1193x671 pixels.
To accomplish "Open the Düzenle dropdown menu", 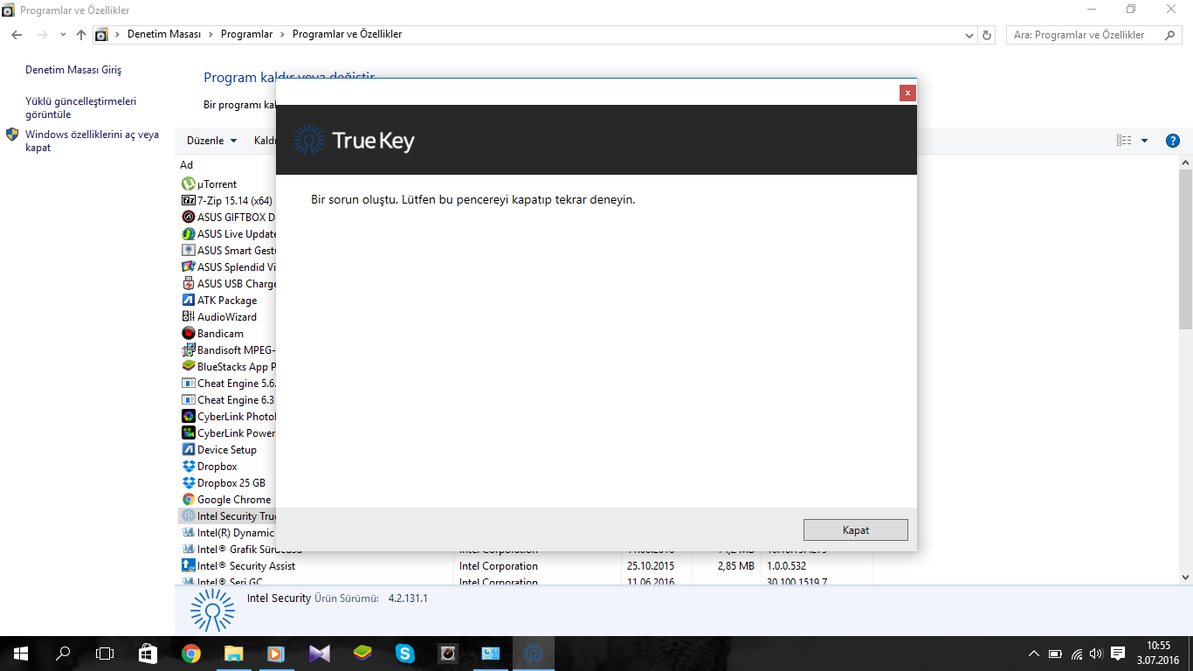I will coord(212,141).
